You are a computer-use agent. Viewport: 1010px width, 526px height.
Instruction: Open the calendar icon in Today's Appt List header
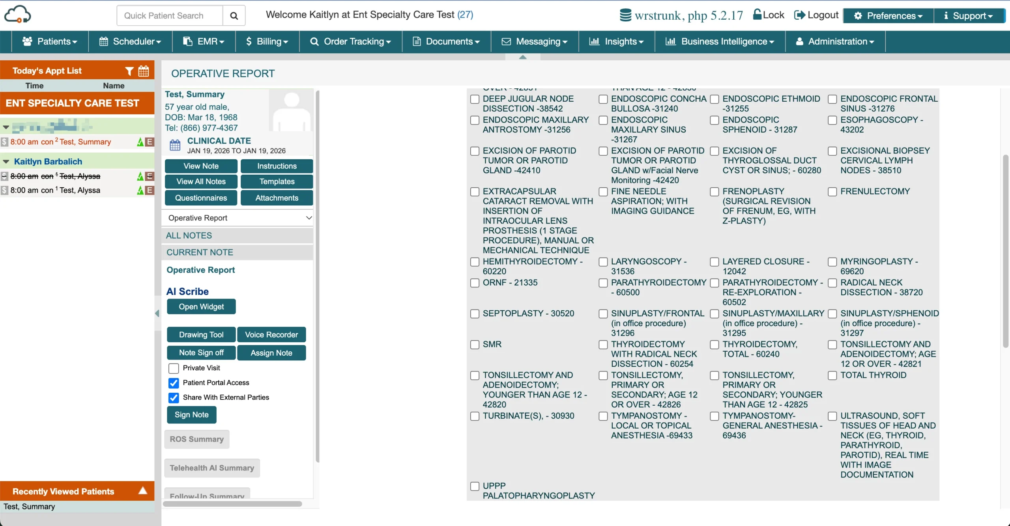143,71
